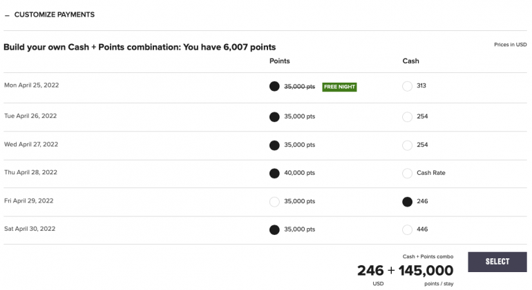The image size is (532, 290).
Task: Click the 145,000 points total
Action: click(x=426, y=271)
